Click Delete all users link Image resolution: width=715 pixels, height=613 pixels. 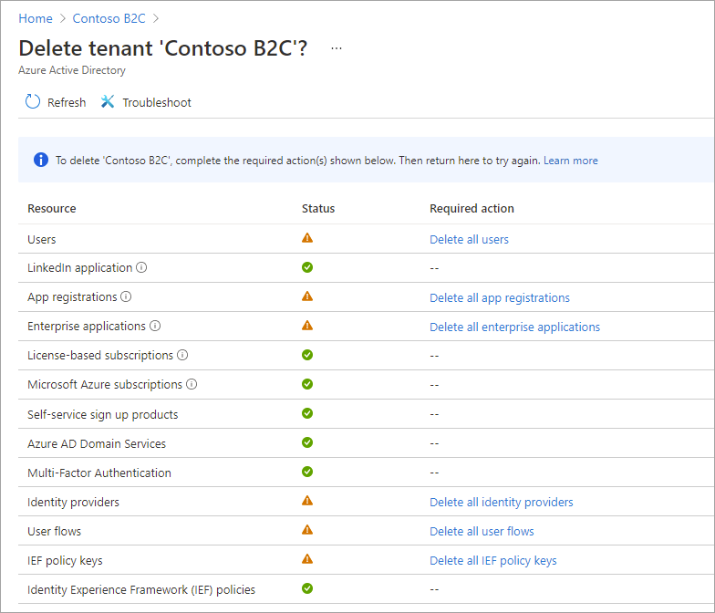point(469,239)
